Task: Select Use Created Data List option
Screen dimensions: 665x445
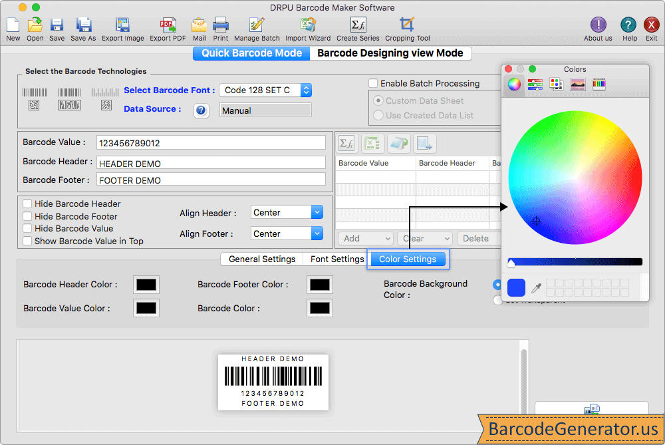Action: coord(378,115)
